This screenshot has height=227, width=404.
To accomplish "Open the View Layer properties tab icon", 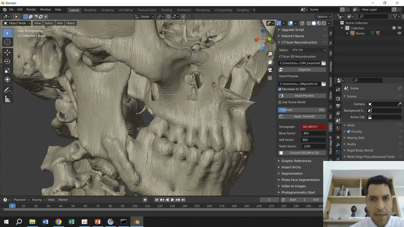I will (x=338, y=113).
